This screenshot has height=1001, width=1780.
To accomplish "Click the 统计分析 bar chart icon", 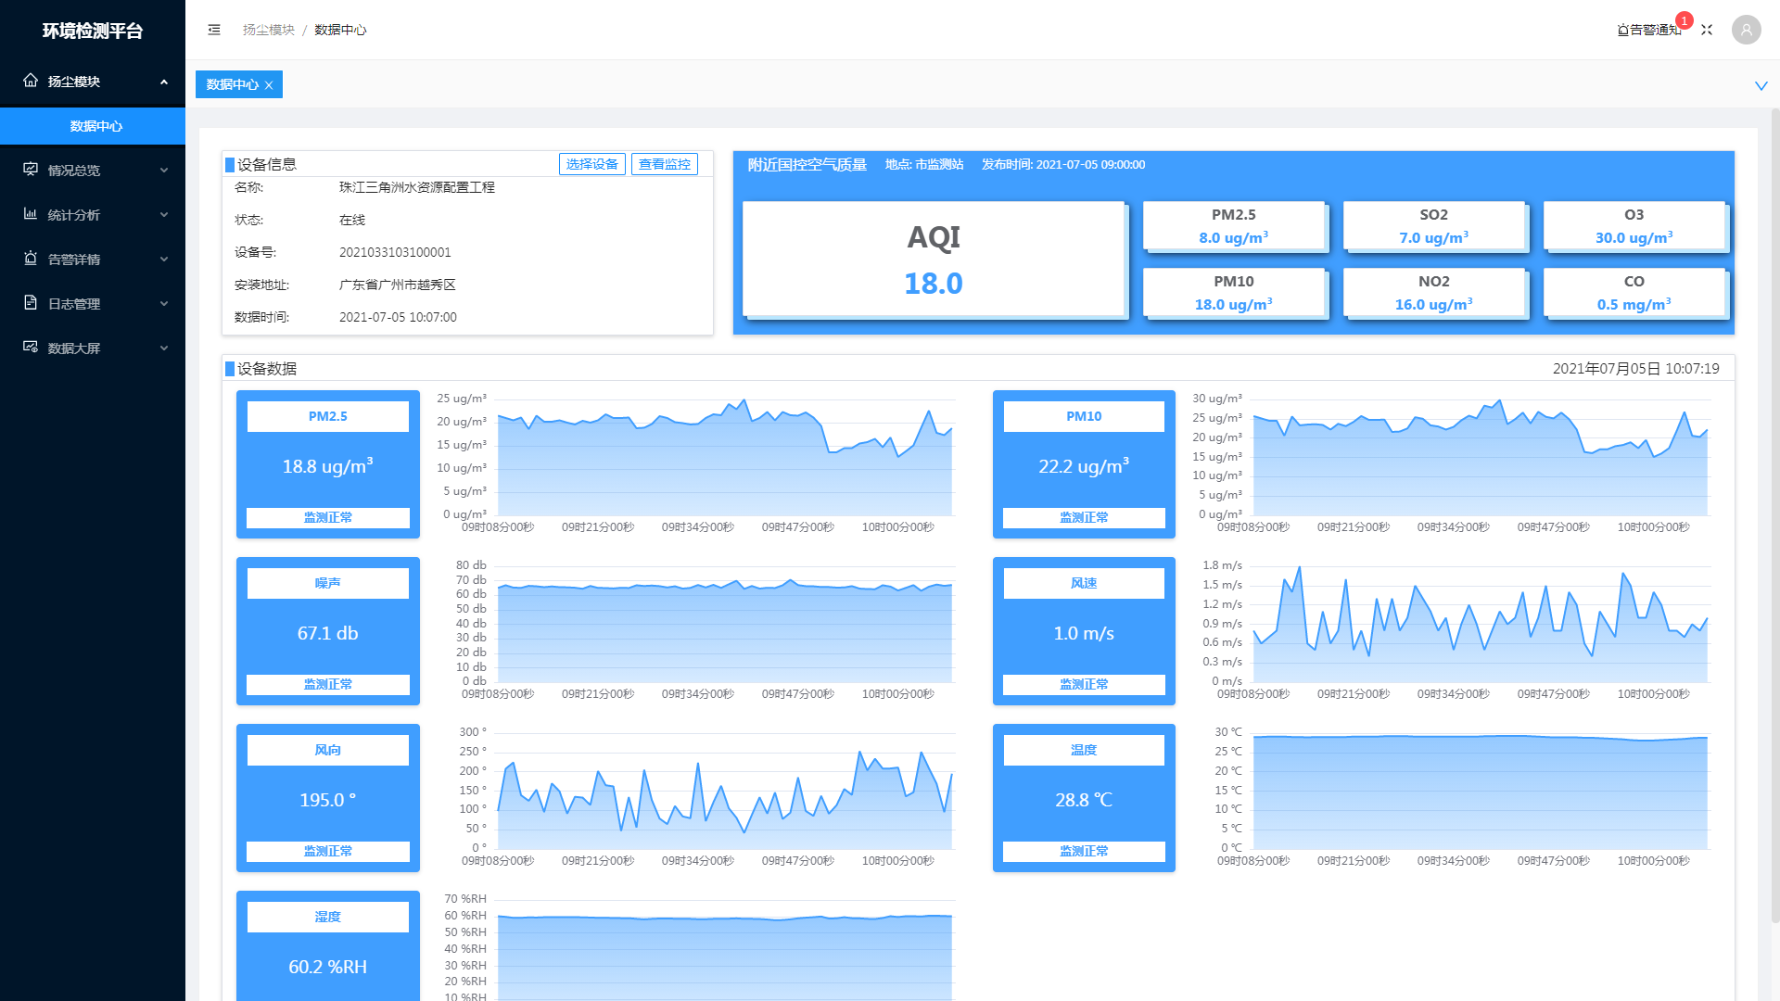I will click(31, 214).
